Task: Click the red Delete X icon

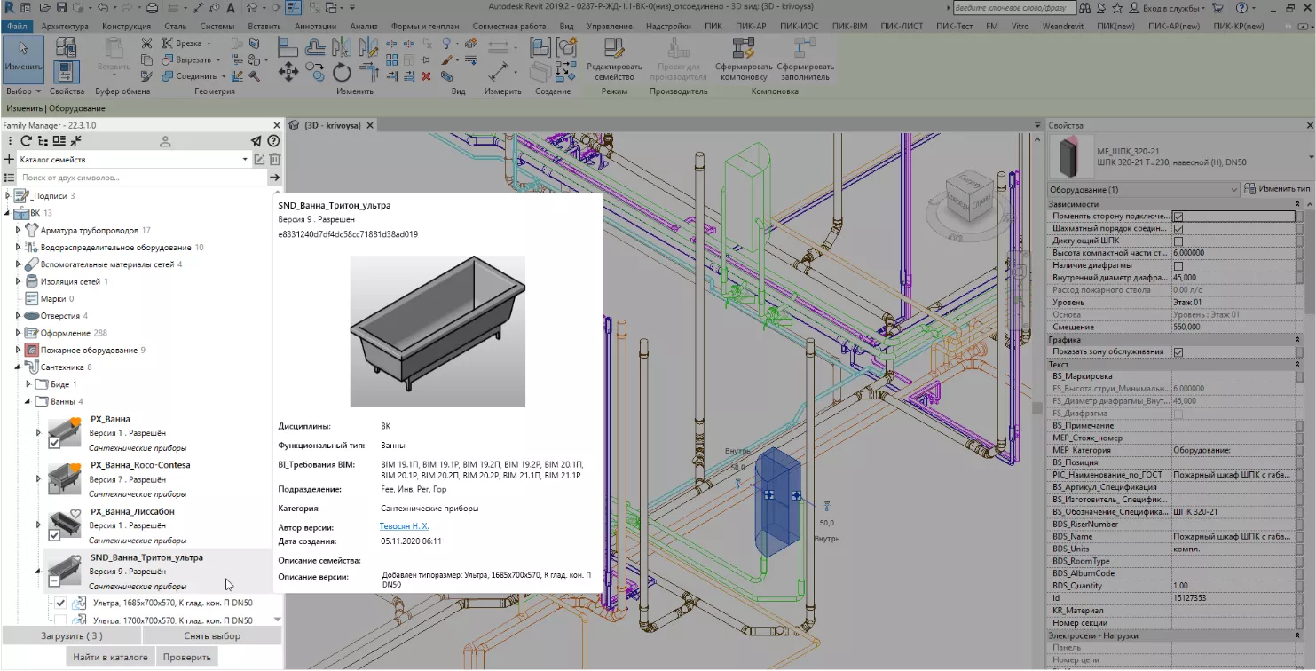Action: (x=426, y=76)
